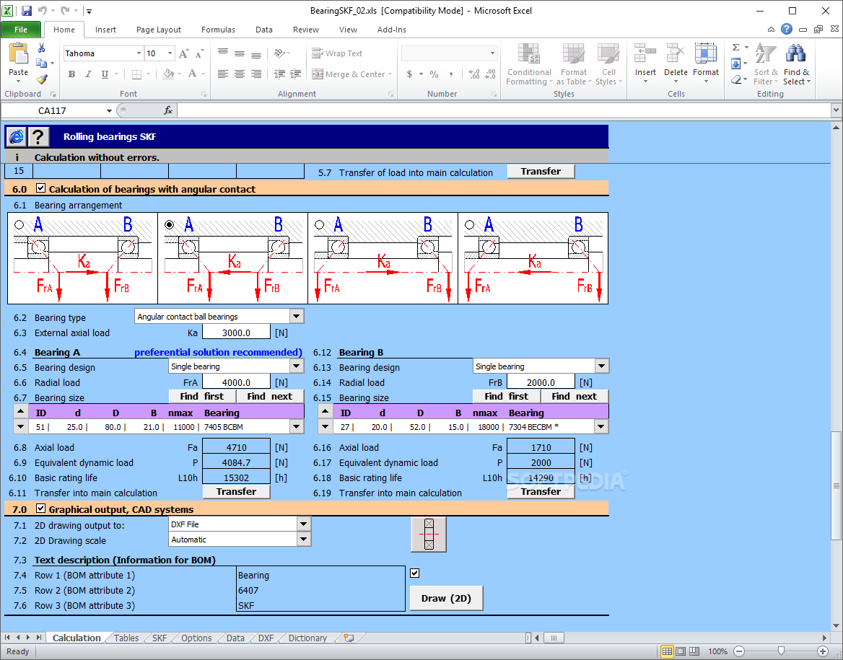The width and height of the screenshot is (843, 660).
Task: Click the zoom in plus button
Action: (x=823, y=651)
